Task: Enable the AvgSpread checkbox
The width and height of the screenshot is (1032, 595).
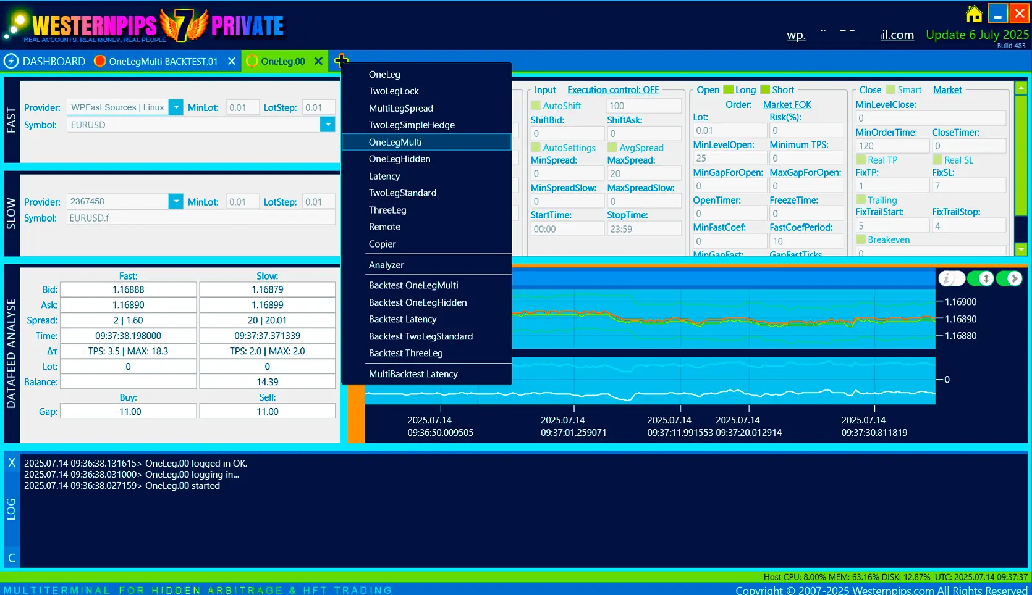Action: tap(612, 148)
